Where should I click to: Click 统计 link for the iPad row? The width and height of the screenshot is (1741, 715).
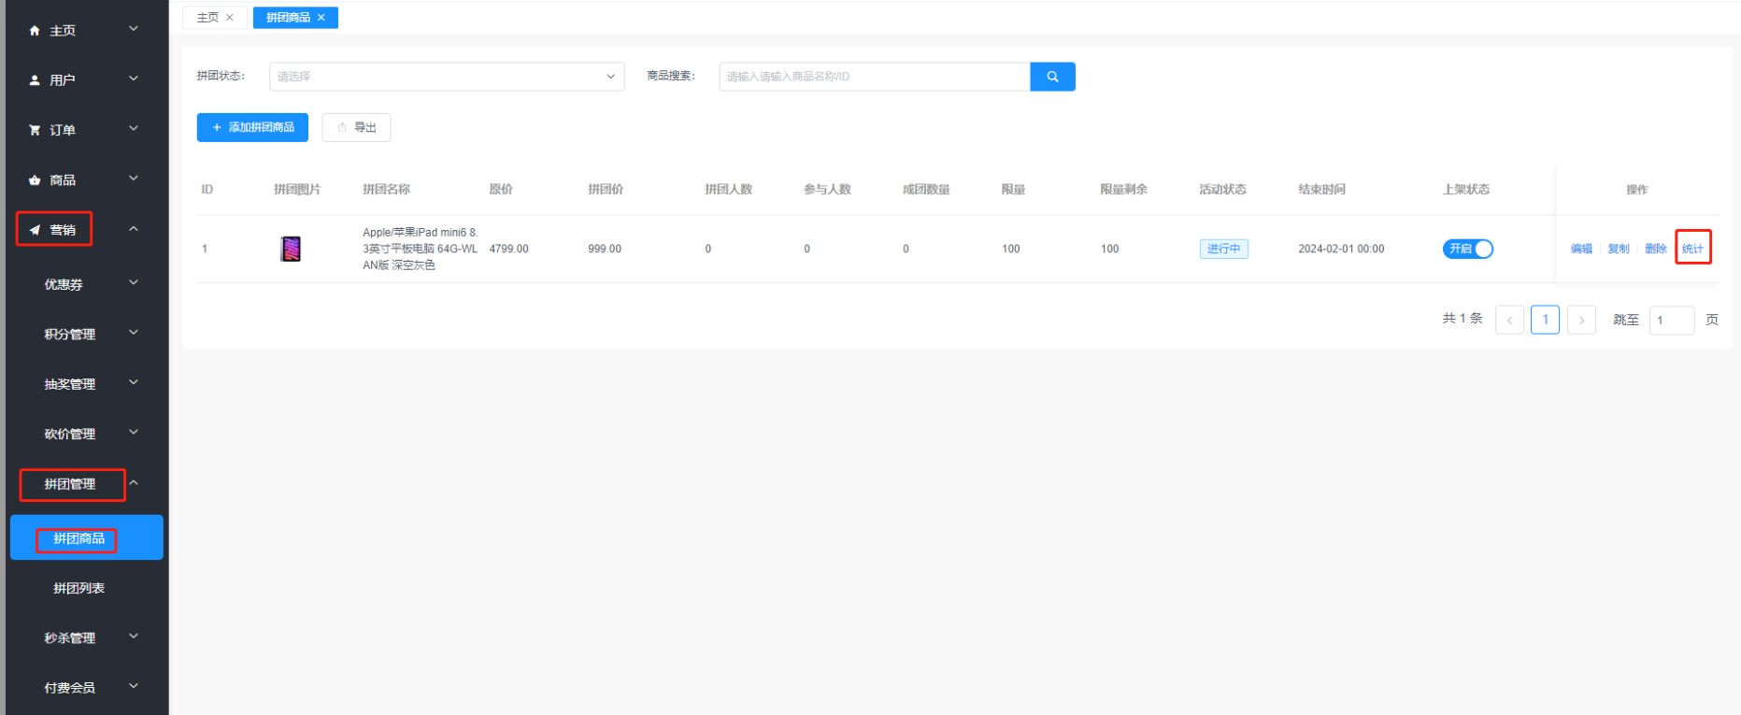click(x=1692, y=249)
